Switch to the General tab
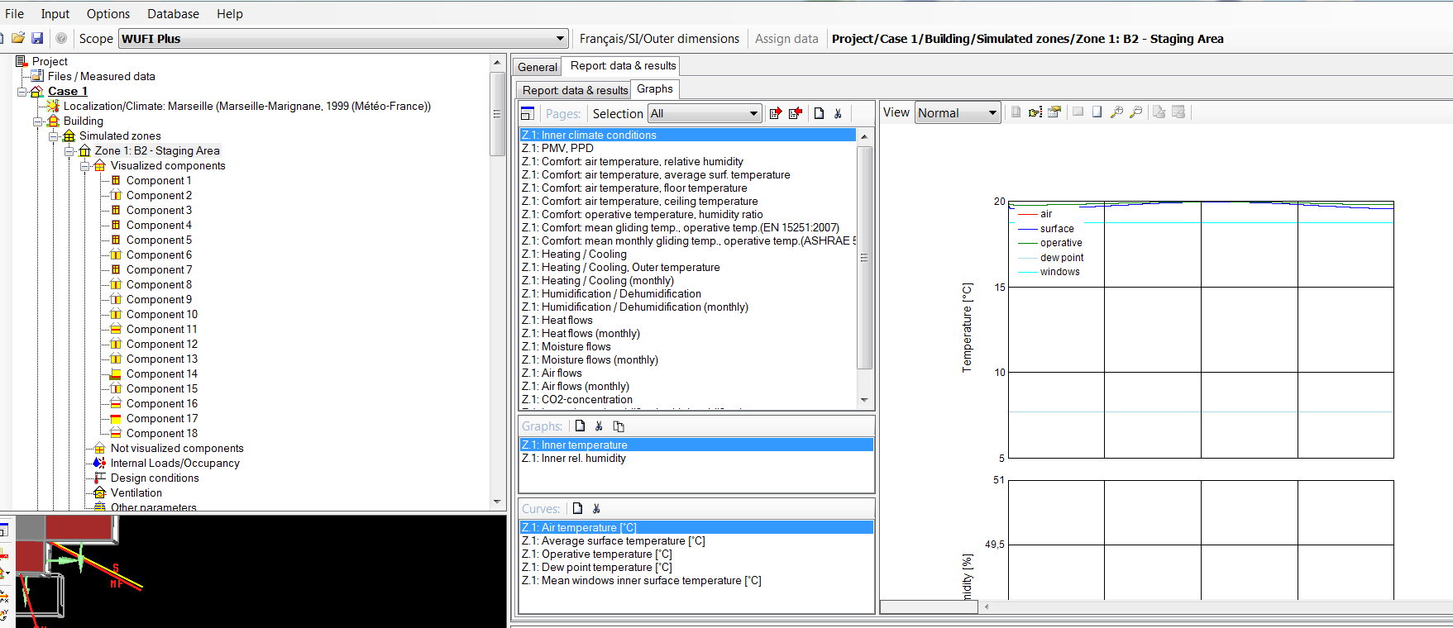This screenshot has width=1453, height=628. tap(538, 67)
